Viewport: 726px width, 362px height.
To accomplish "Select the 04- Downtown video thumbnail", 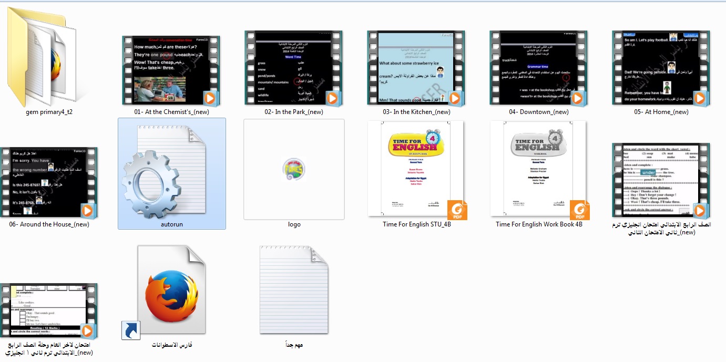I will (x=539, y=68).
